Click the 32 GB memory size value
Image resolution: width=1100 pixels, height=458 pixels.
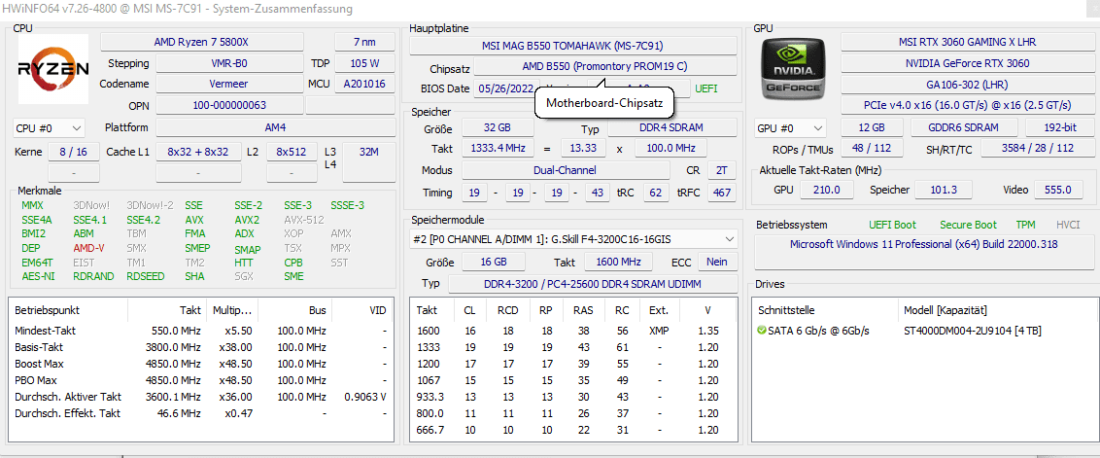point(497,127)
